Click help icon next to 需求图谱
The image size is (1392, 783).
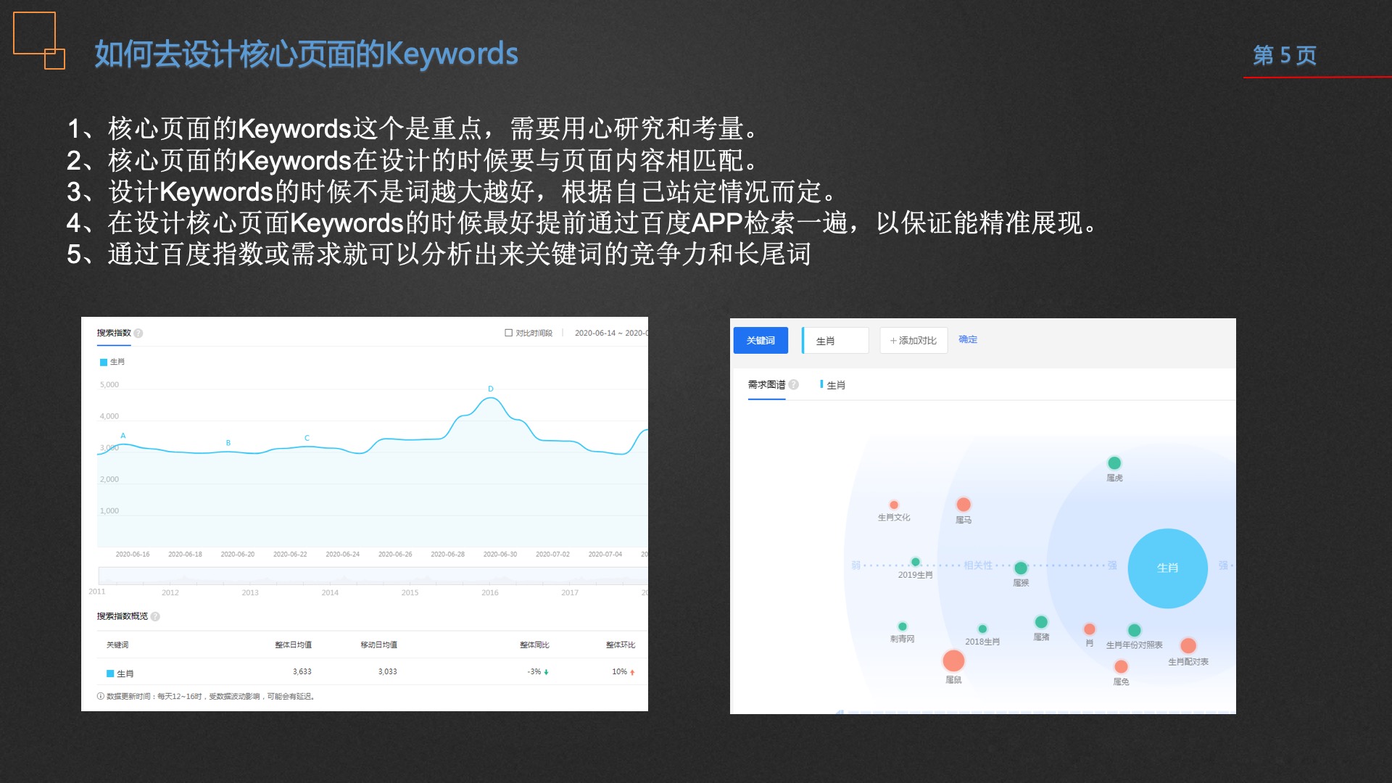(794, 385)
